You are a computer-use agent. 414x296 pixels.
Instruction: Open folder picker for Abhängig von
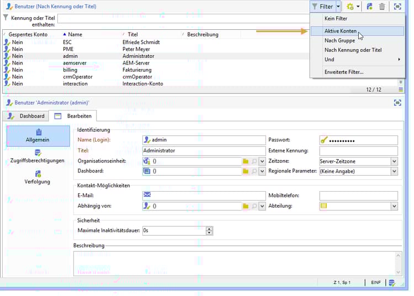coord(246,206)
